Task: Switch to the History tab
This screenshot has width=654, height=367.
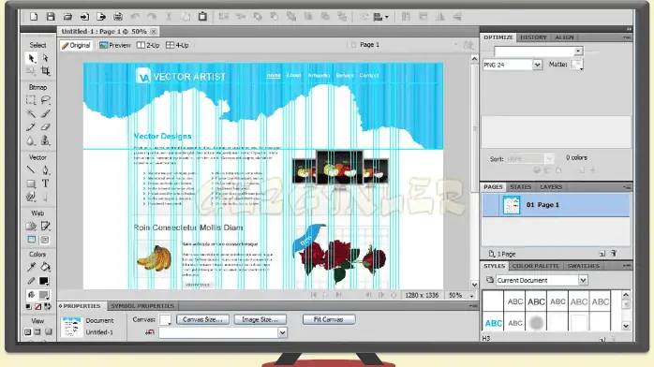Action: click(x=533, y=37)
